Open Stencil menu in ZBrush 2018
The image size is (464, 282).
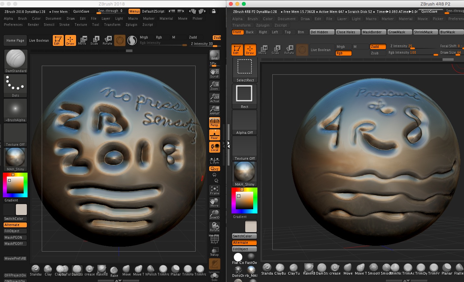coord(49,25)
